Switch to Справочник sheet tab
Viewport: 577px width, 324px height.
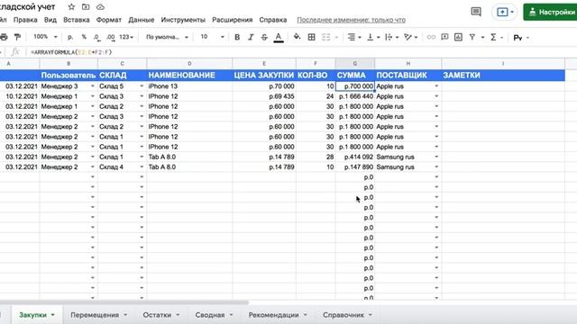tap(347, 315)
